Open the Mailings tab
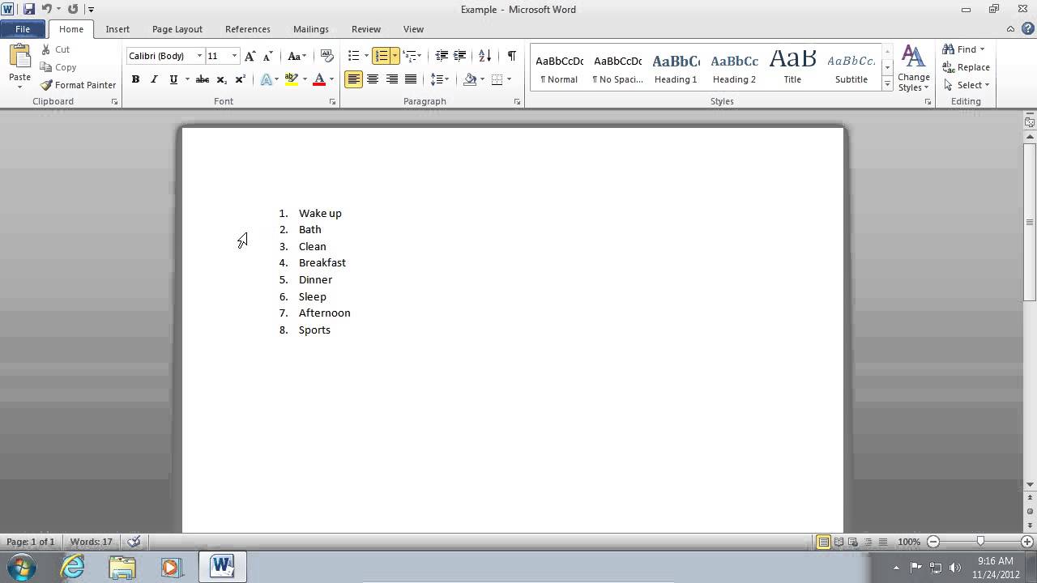This screenshot has height=583, width=1037. click(x=311, y=29)
